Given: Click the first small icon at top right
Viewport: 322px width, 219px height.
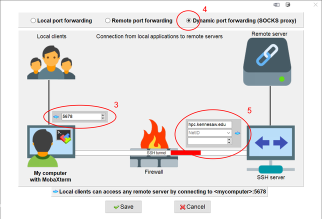Looking at the screenshot, I should tap(277, 4).
